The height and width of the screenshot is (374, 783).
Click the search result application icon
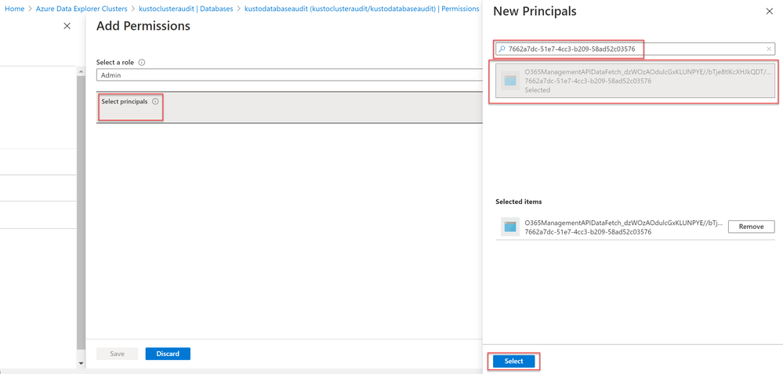(509, 81)
